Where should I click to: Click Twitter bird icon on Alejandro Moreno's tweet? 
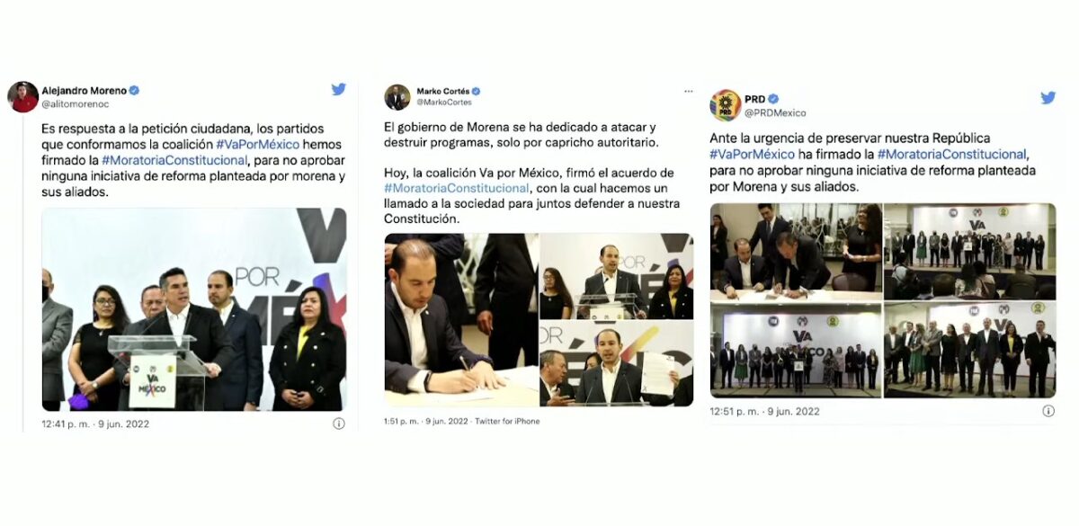coord(338,89)
